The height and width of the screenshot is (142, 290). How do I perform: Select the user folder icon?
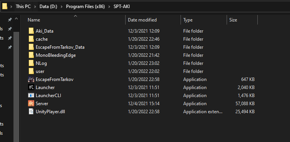(31, 71)
